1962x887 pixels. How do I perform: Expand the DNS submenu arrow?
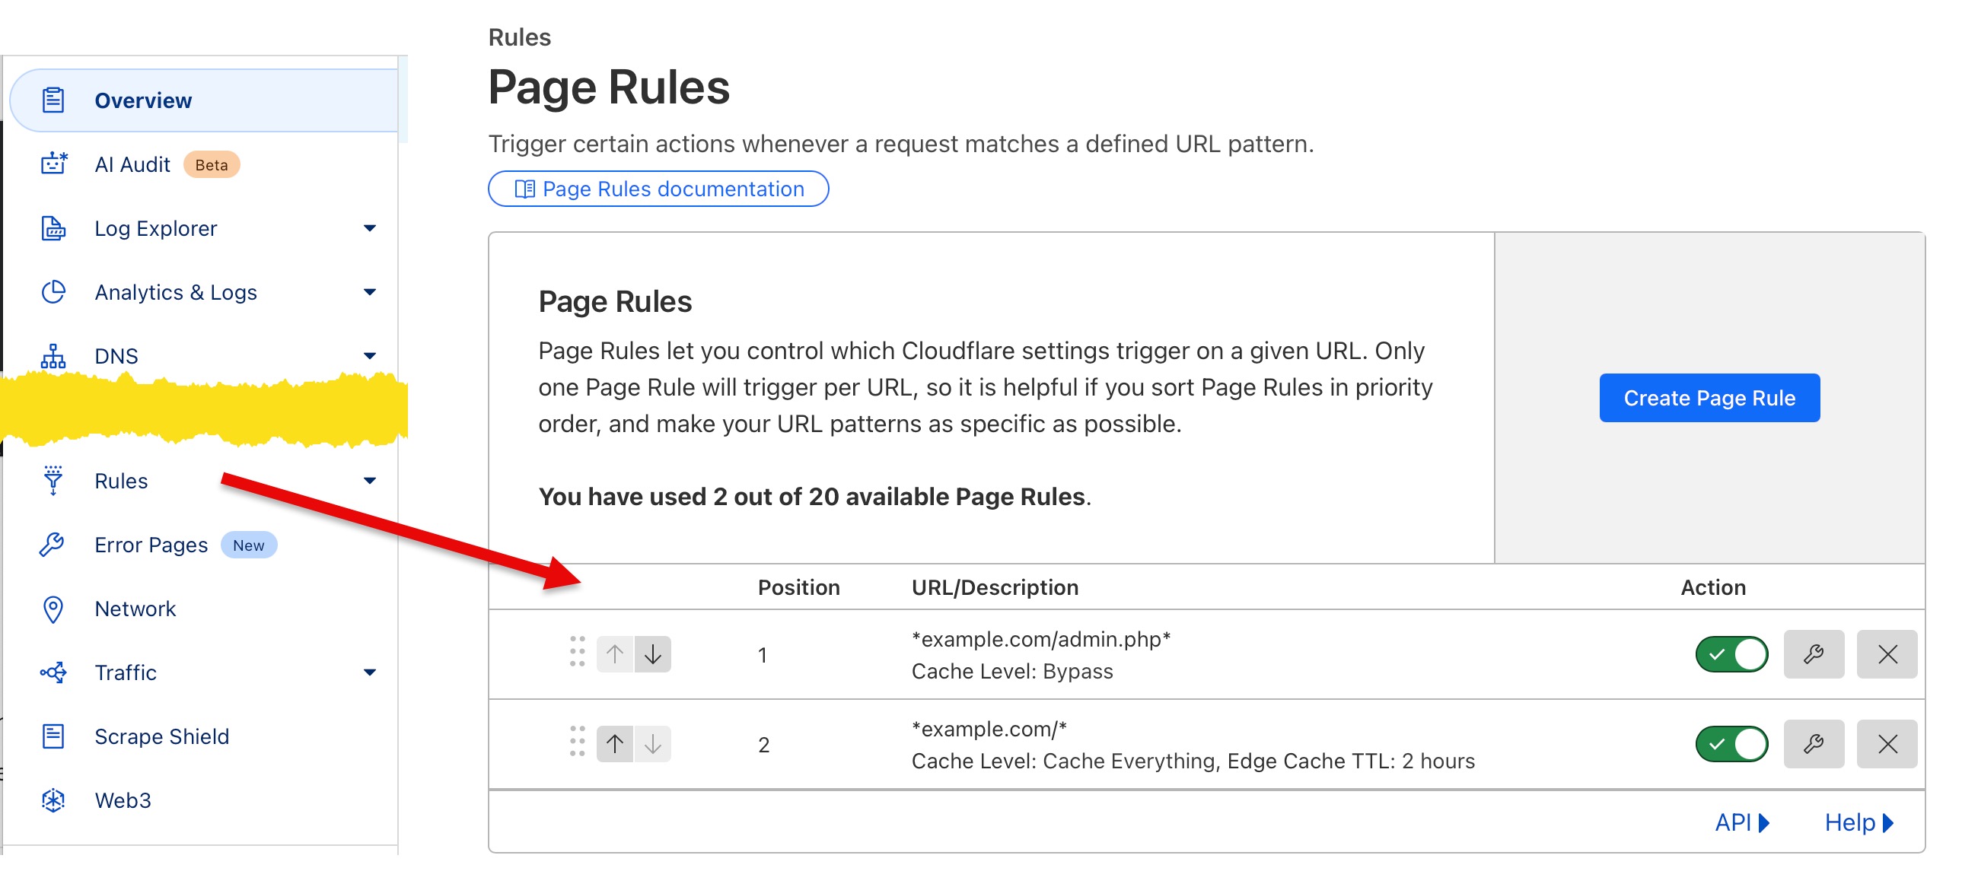point(369,356)
